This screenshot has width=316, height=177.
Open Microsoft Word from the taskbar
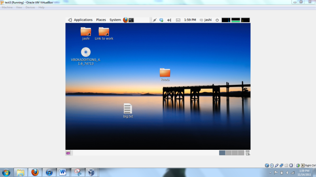[x=63, y=172]
